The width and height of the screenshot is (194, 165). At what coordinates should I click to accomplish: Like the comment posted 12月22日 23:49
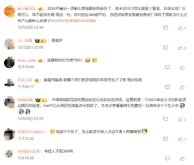tap(182, 28)
